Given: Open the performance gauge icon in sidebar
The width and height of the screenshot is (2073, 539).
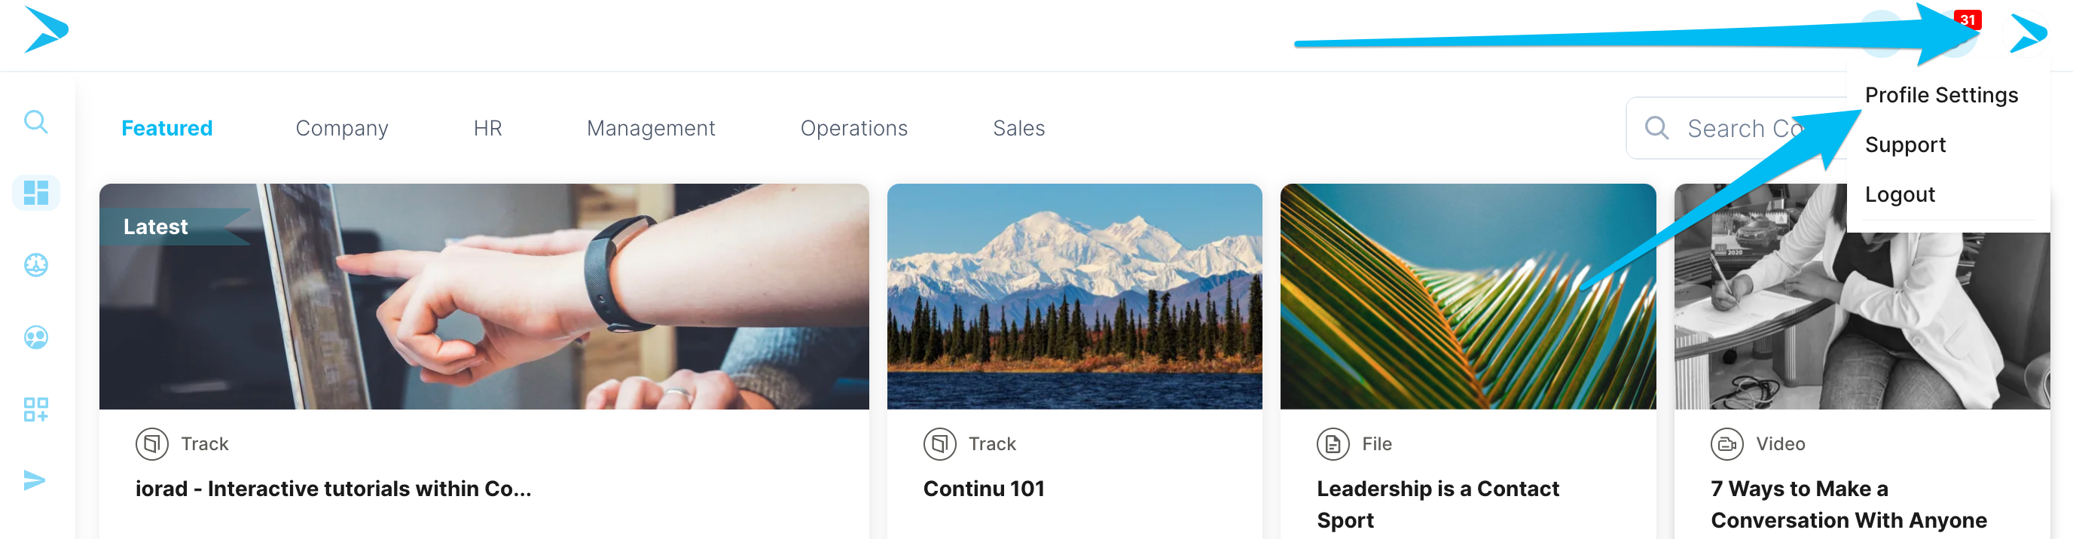Looking at the screenshot, I should pos(35,265).
